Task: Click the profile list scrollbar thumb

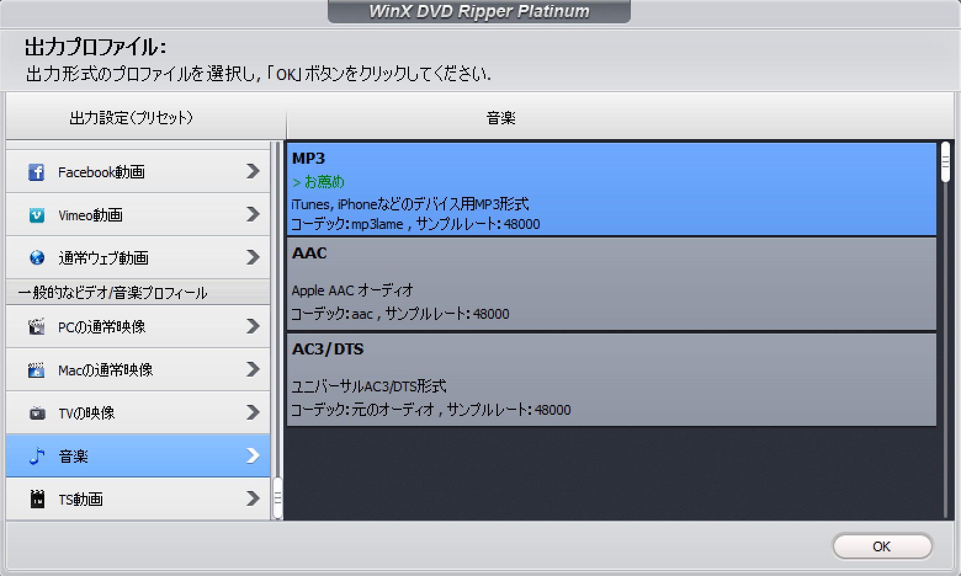Action: coord(946,162)
